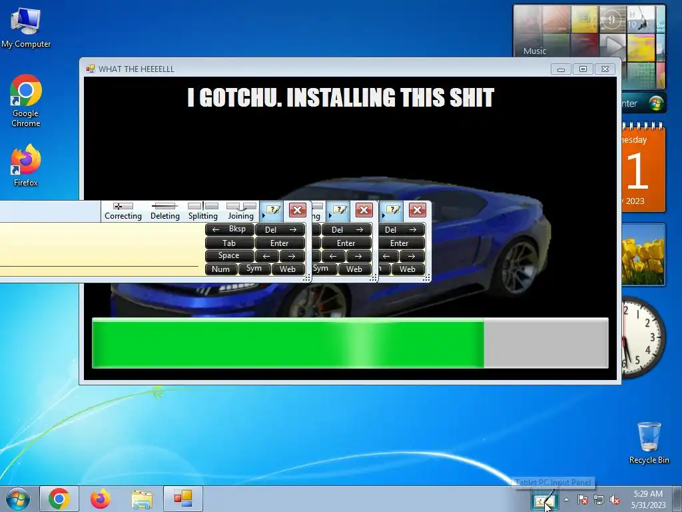Expand hidden tray icons arrow
682x512 pixels.
pos(566,499)
